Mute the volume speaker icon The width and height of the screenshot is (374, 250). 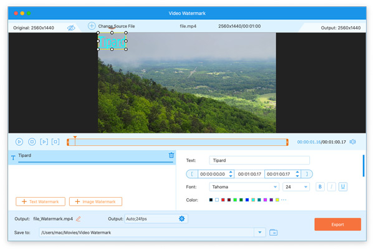353,142
